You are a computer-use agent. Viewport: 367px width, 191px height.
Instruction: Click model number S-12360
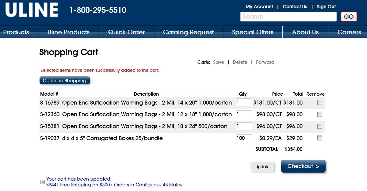pos(50,114)
